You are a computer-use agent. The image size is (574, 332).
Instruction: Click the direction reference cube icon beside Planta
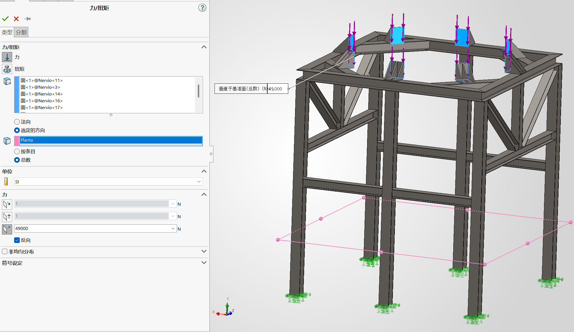7,141
